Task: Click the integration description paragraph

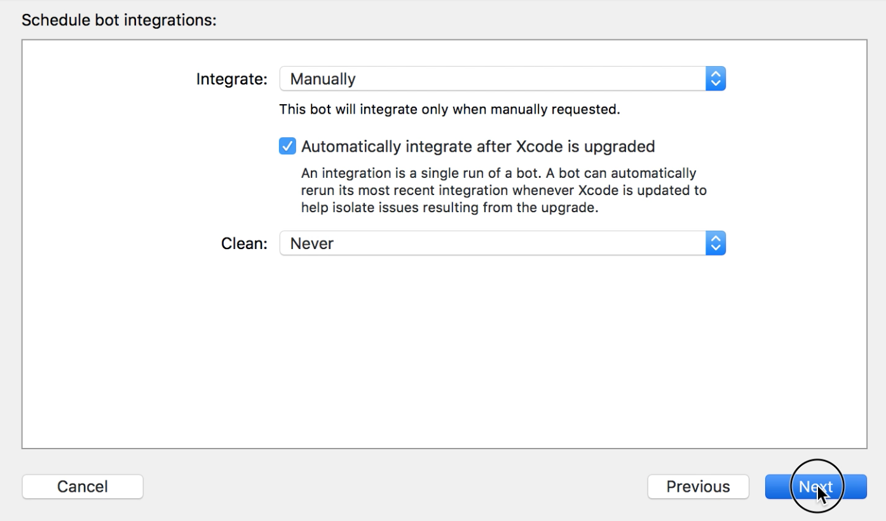Action: click(502, 191)
